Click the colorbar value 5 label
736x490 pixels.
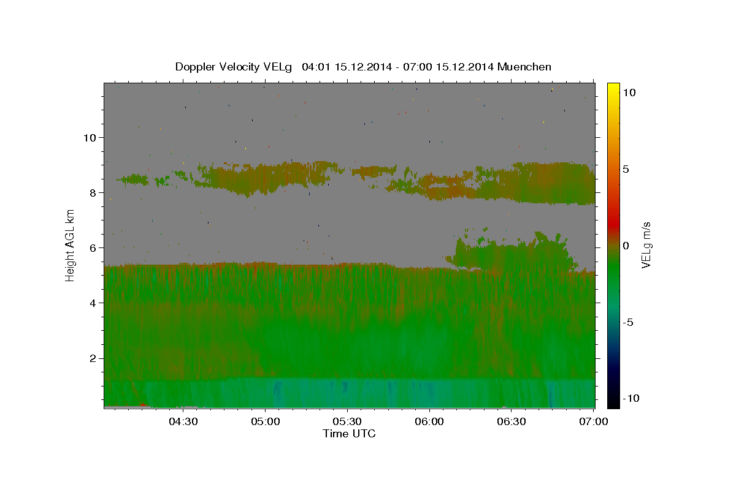click(x=626, y=169)
